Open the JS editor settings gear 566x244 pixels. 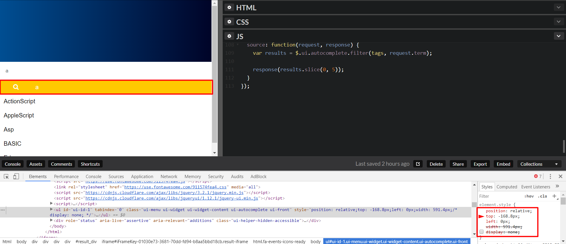(x=229, y=36)
